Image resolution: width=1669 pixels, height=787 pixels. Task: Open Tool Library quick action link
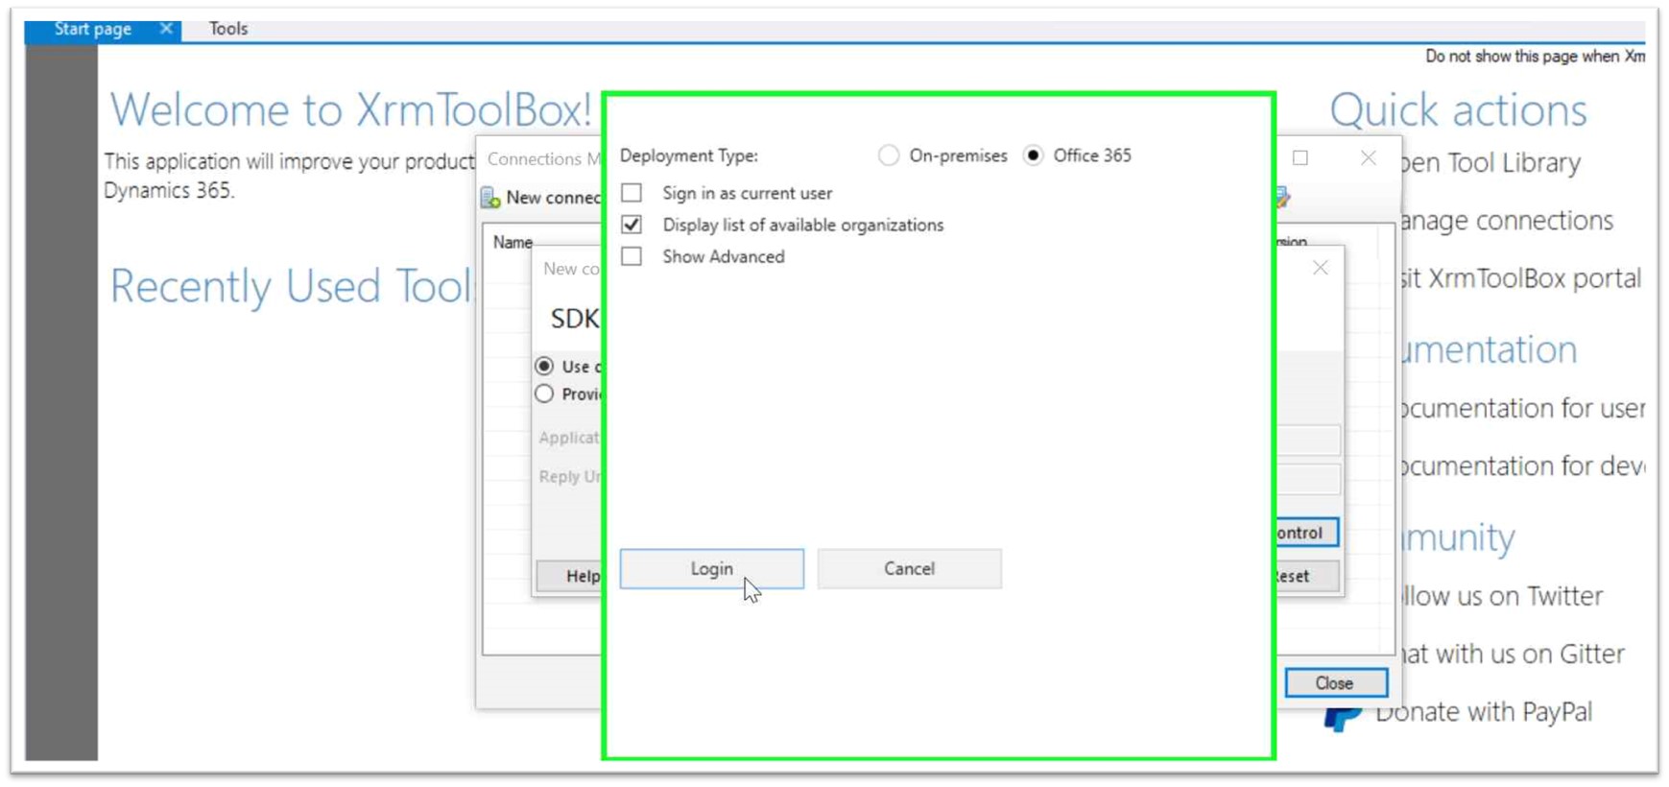1490,163
